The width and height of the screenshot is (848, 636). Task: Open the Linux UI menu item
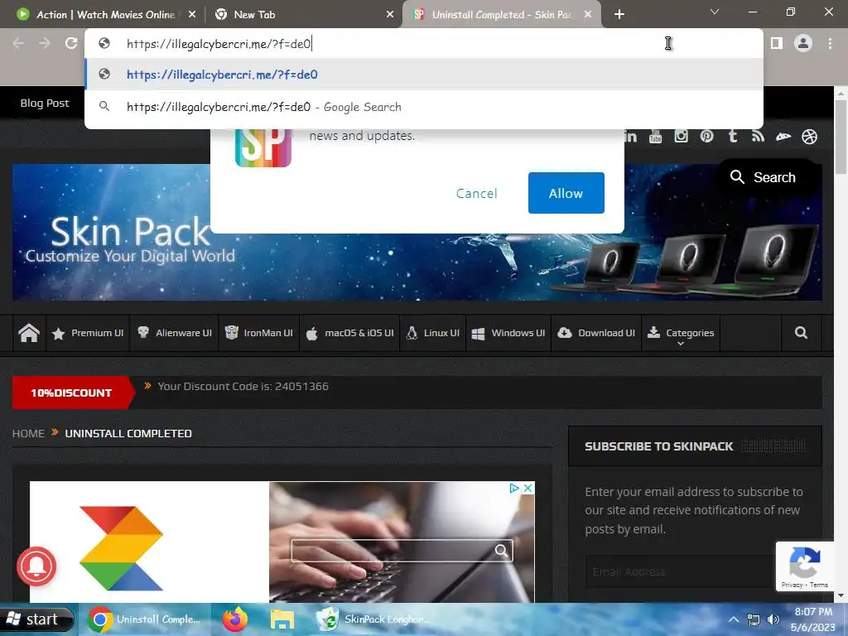pyautogui.click(x=433, y=333)
